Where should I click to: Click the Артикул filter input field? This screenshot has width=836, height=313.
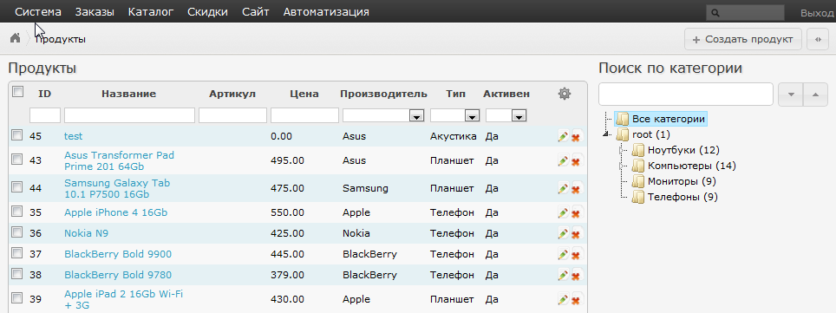(232, 115)
